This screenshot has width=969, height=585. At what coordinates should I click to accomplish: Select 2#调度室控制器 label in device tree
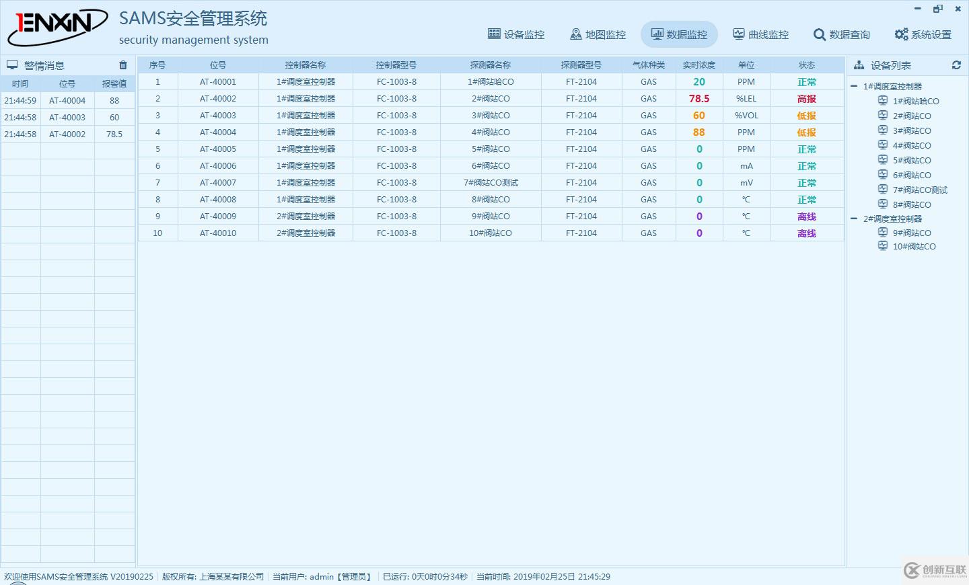892,219
